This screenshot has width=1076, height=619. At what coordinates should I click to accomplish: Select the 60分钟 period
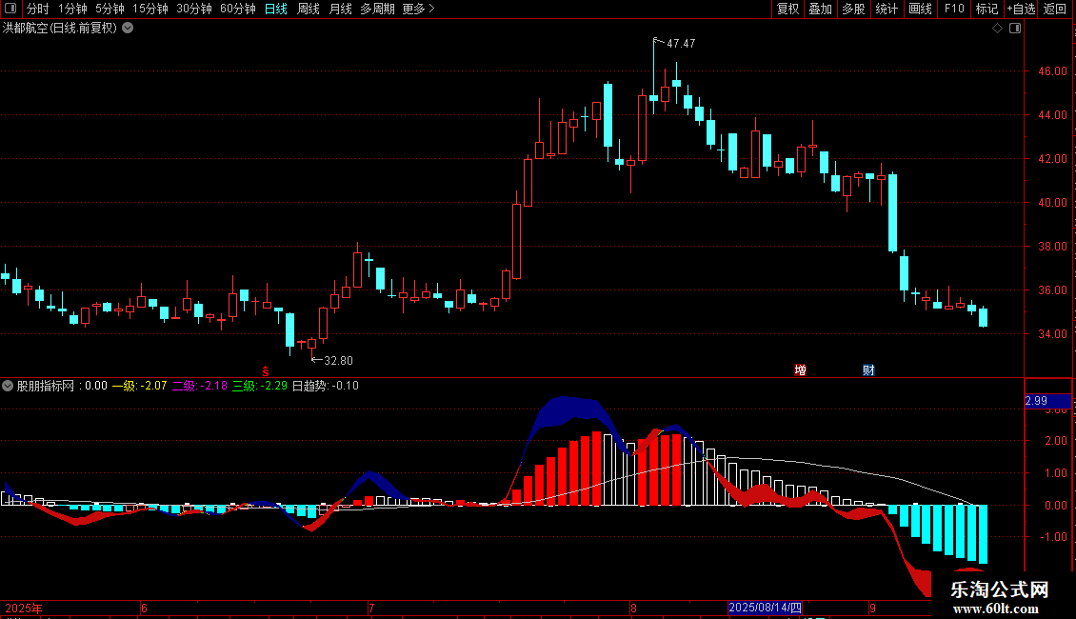pyautogui.click(x=238, y=9)
